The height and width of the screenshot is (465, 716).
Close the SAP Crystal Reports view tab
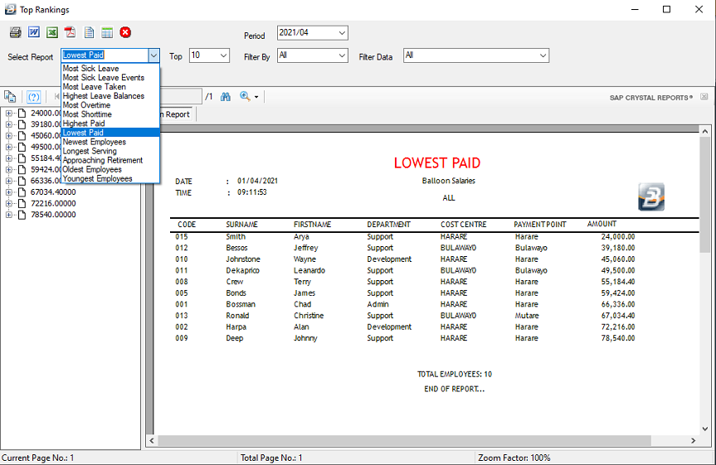click(x=704, y=97)
